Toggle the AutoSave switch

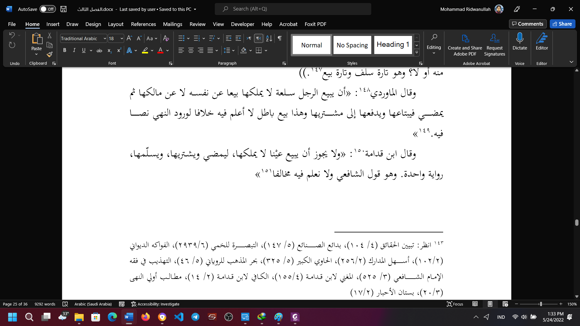click(x=48, y=9)
